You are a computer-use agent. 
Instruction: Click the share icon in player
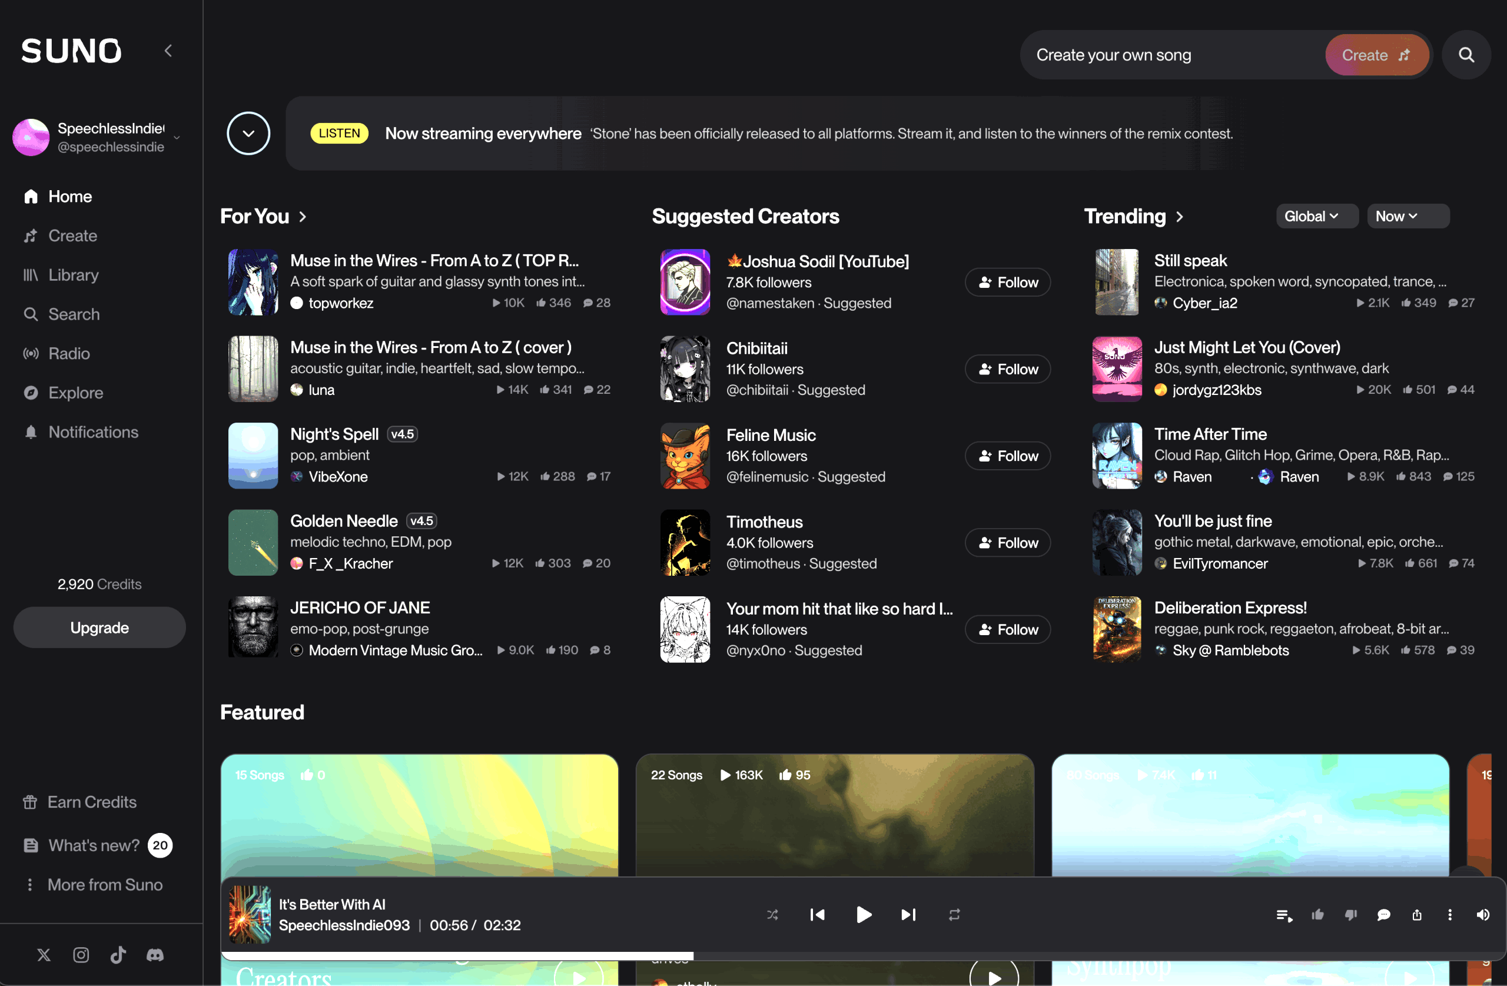click(1416, 914)
